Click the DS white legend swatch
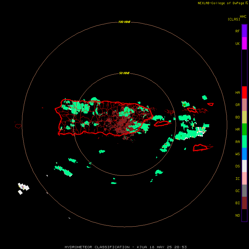The height and width of the screenshot is (249, 249). tap(244, 166)
